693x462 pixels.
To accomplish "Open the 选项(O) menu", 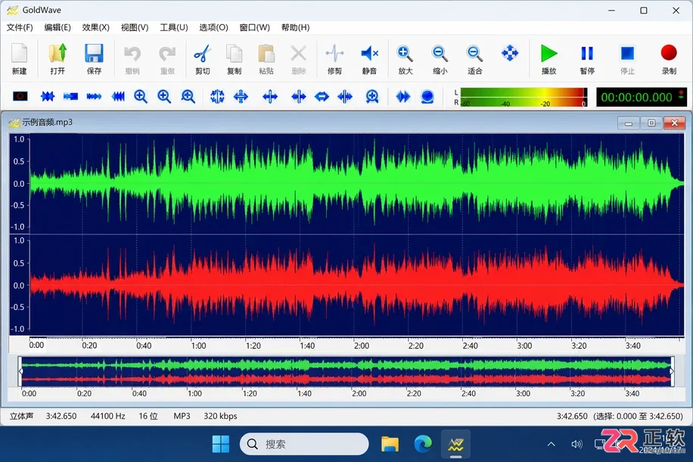I will (x=213, y=27).
